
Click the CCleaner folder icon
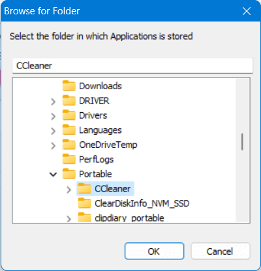[85, 189]
